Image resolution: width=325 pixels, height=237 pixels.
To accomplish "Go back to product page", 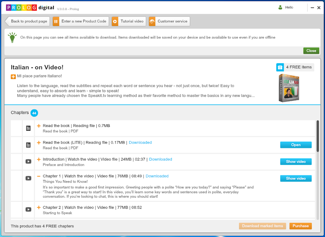I will pos(27,21).
